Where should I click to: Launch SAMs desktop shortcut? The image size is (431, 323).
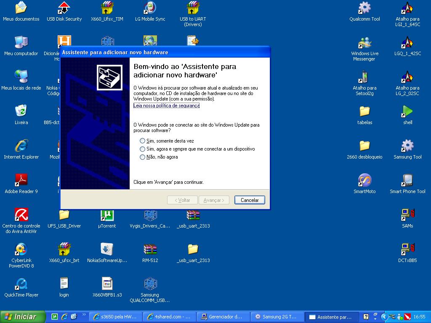tap(407, 218)
